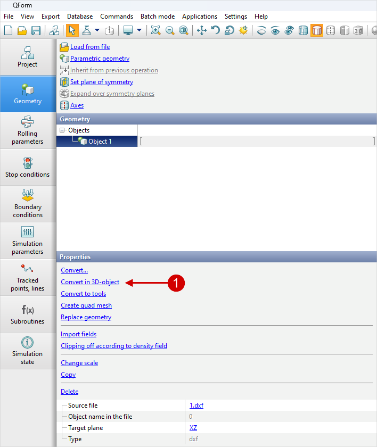The image size is (377, 447).
Task: Toggle the eye visibility icon in toolbar
Action: tap(275, 30)
